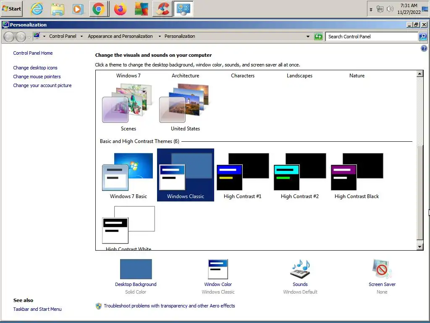
Task: Open Firefox from the taskbar
Action: click(120, 9)
